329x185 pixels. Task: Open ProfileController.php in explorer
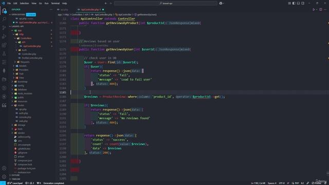tap(32, 58)
